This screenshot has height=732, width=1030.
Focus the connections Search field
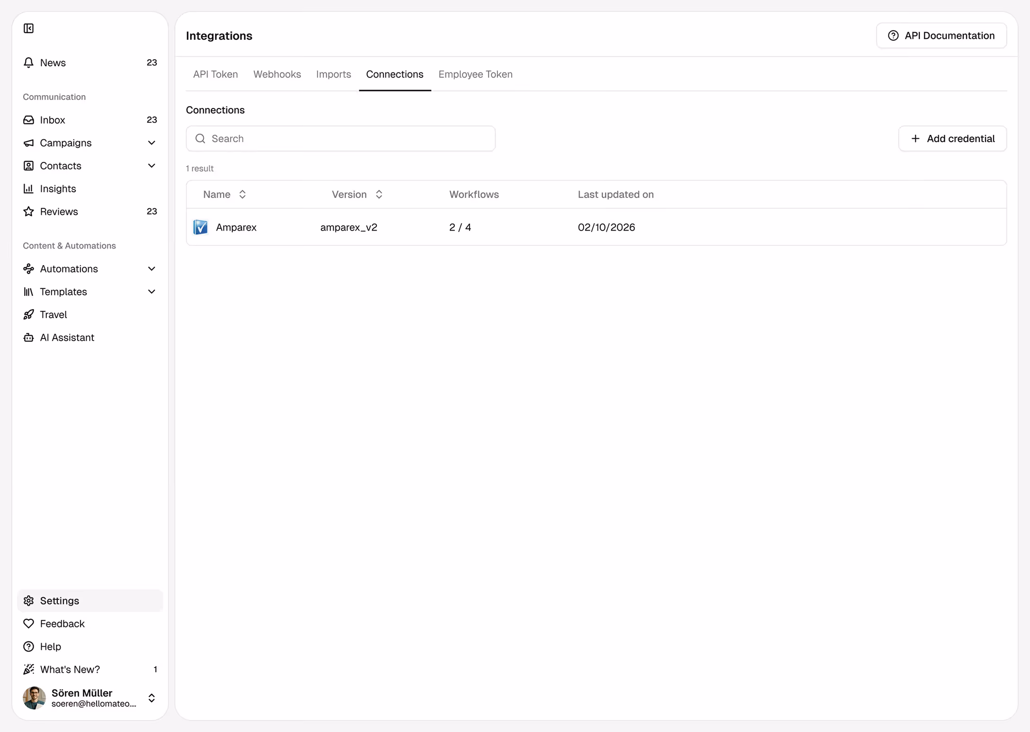[341, 139]
